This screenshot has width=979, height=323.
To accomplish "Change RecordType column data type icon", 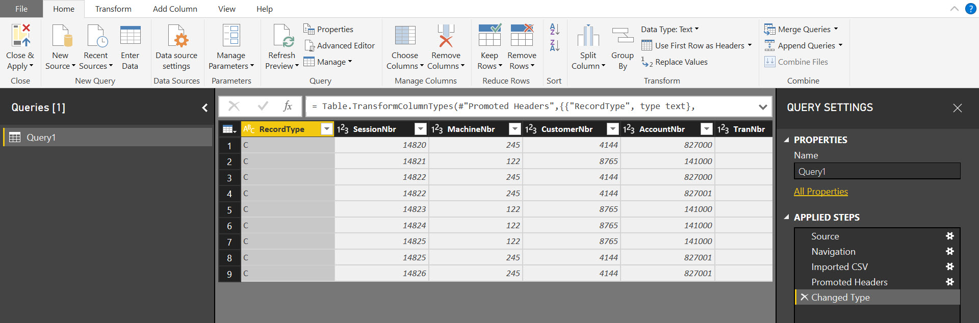I will pos(249,129).
